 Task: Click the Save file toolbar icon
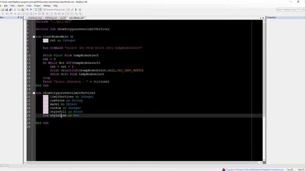pos(6,9)
